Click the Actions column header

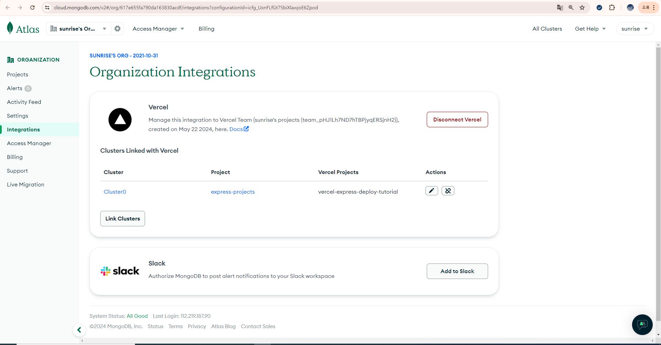click(436, 172)
